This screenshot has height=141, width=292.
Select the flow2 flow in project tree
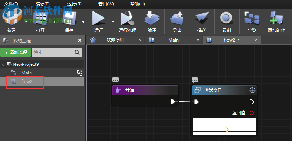pyautogui.click(x=42, y=81)
